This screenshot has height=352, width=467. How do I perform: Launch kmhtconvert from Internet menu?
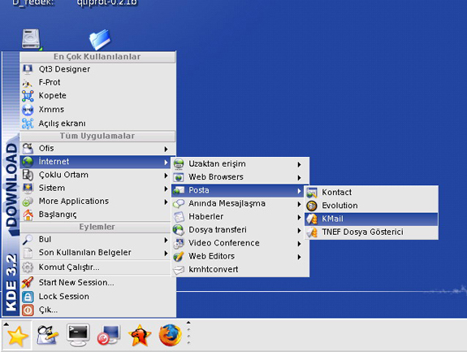(240, 269)
